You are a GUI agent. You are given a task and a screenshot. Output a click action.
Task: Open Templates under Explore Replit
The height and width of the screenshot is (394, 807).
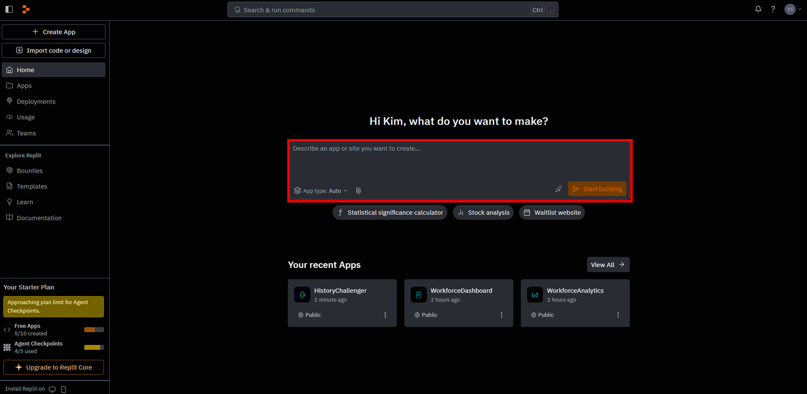pos(54,186)
